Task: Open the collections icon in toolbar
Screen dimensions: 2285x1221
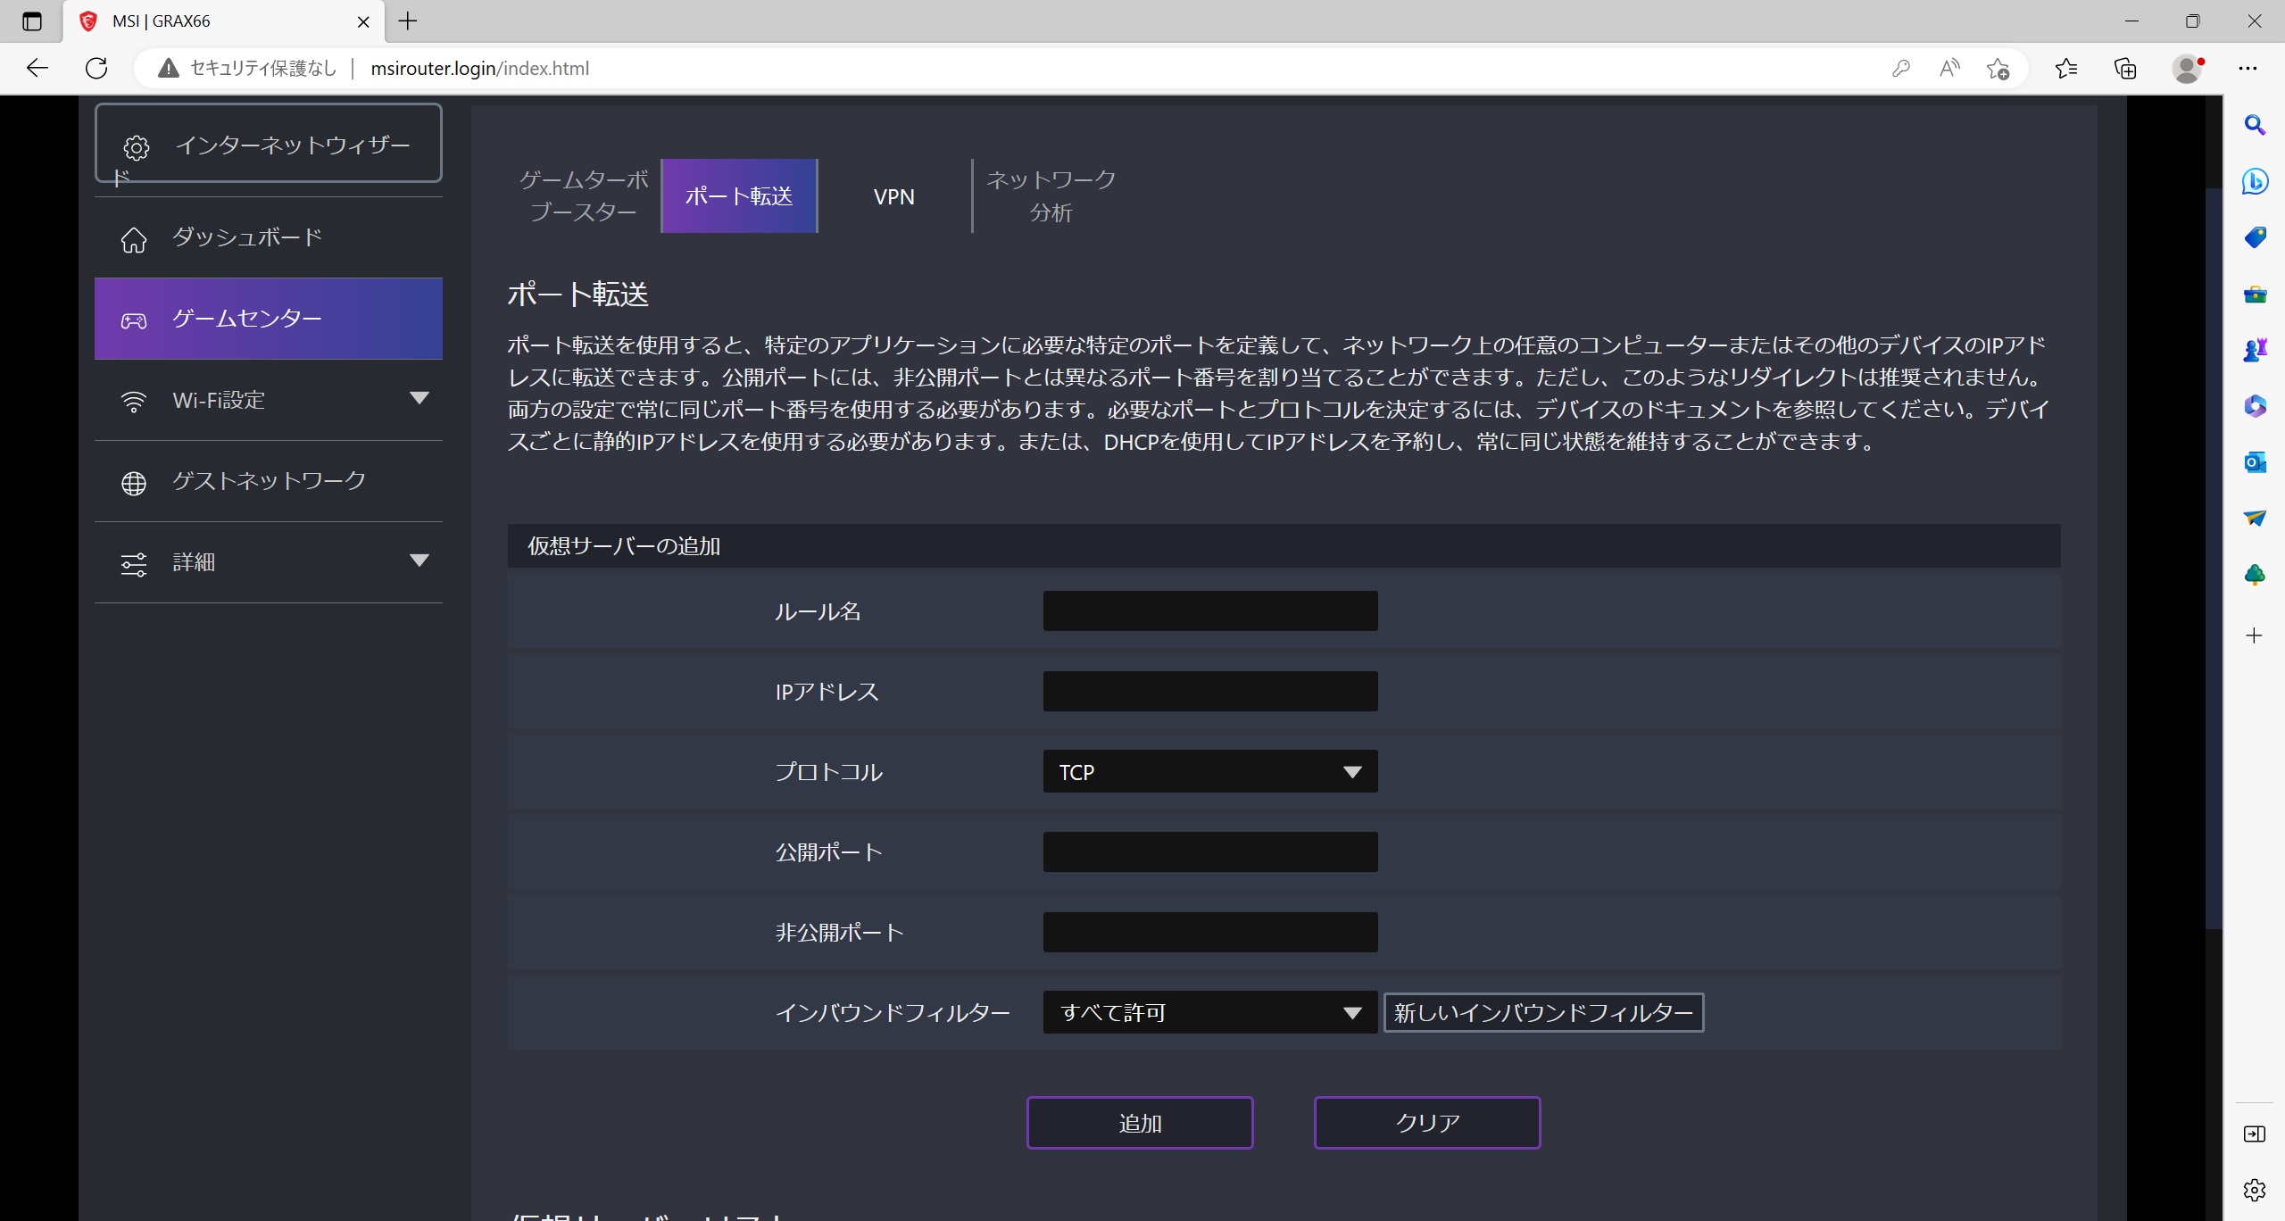Action: [x=2125, y=68]
